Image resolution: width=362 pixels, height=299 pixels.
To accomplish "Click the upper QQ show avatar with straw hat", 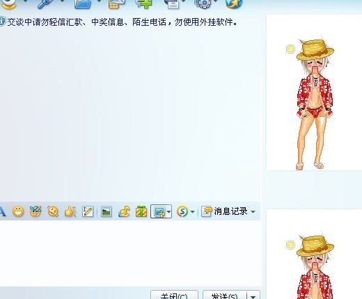I will [x=315, y=102].
